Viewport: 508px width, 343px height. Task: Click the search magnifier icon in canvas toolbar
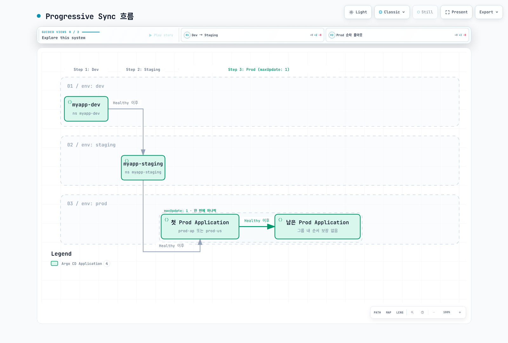[x=412, y=313]
